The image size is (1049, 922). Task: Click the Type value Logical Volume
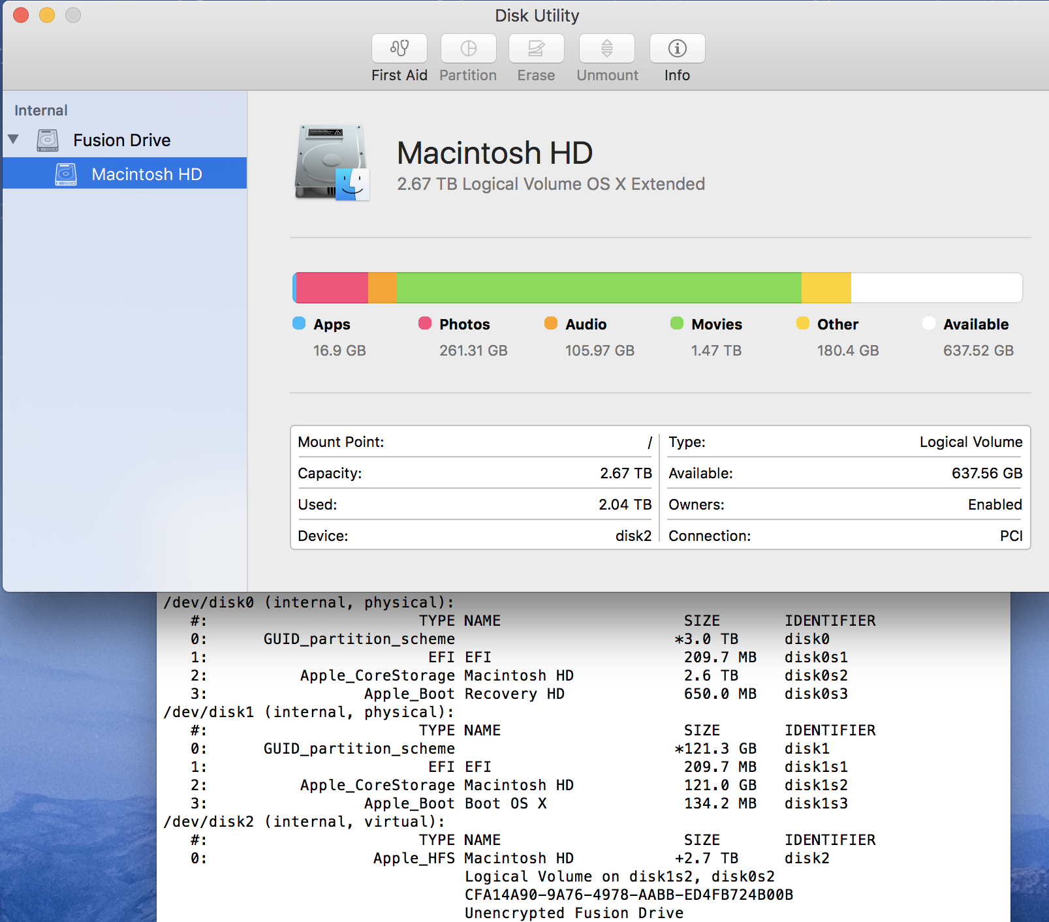coord(971,442)
